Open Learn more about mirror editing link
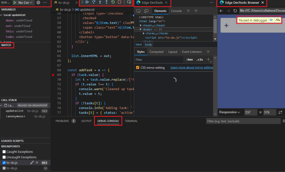This screenshot has width=285, height=172. [x=191, y=67]
